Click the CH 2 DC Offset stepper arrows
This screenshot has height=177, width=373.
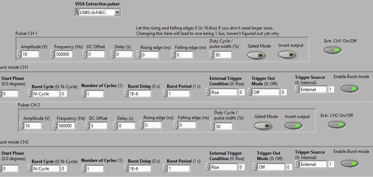point(87,126)
